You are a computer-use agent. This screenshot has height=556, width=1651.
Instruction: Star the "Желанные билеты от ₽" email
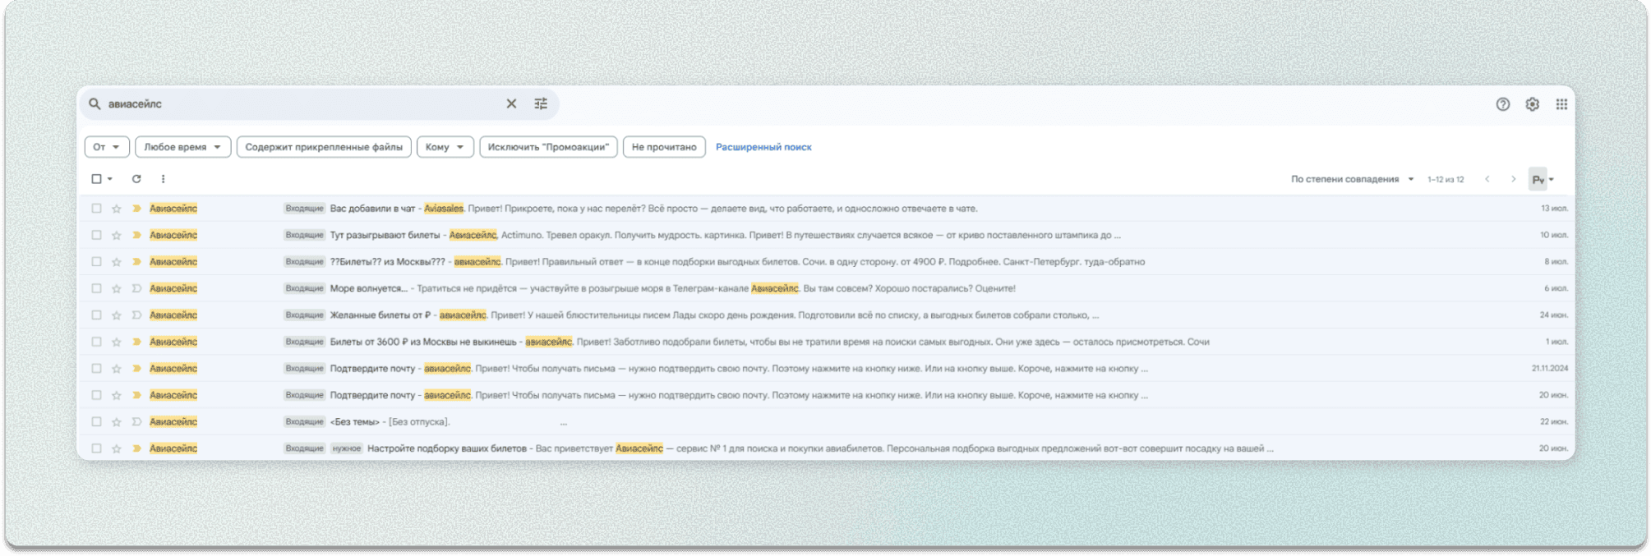(x=117, y=315)
